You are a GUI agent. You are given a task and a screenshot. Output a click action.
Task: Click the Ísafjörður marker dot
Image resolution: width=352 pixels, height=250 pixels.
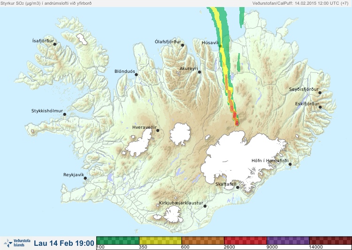54,44
